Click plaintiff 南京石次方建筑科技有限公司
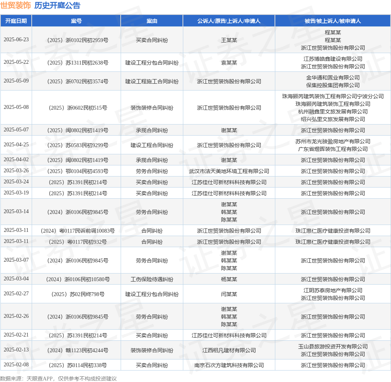Image resolution: width=391 pixels, height=382 pixels. coord(229,365)
